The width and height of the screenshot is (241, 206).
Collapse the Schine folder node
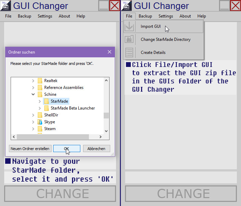coord(33,94)
